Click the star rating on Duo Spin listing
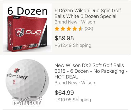 [x=69, y=29]
